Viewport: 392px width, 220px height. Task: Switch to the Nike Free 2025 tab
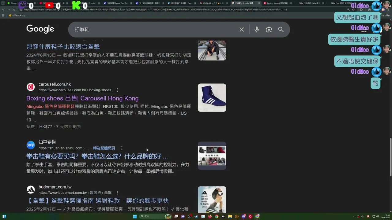[x=341, y=3]
